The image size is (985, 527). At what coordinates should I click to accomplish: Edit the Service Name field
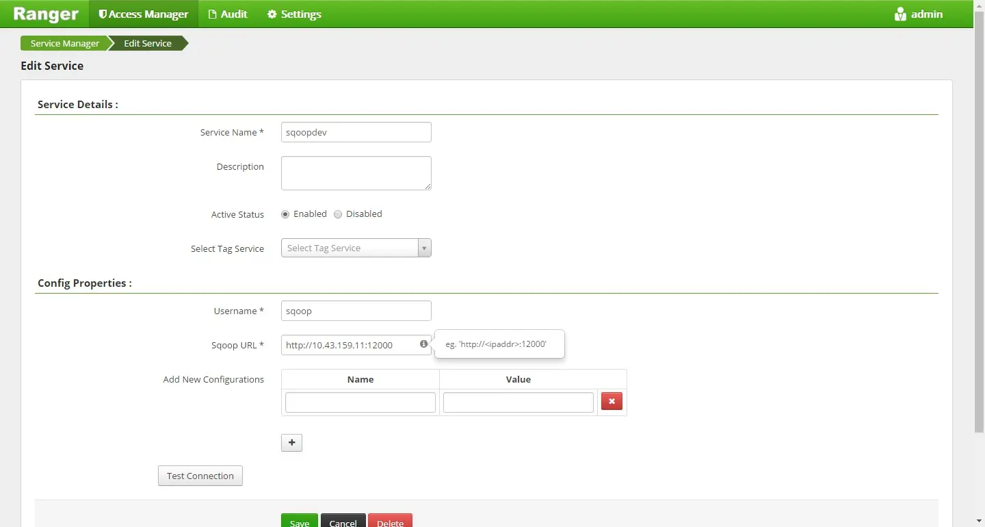pyautogui.click(x=356, y=132)
